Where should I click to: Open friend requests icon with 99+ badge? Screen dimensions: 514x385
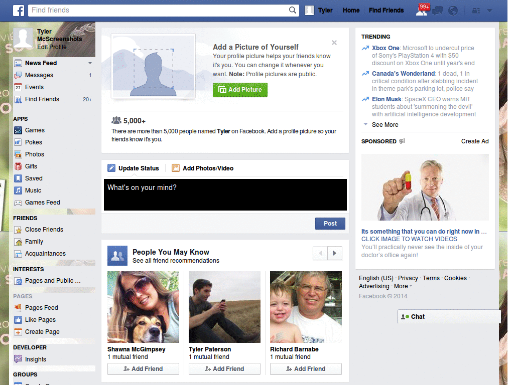pos(423,10)
